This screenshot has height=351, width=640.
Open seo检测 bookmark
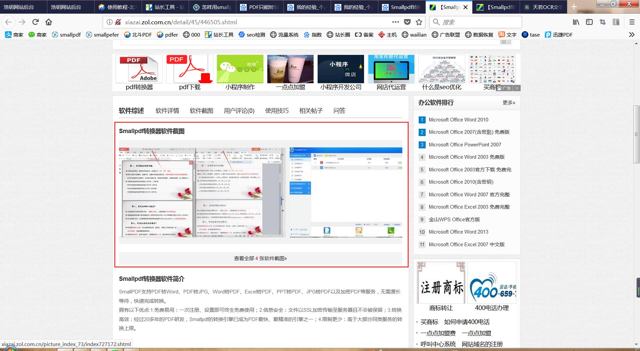point(252,35)
